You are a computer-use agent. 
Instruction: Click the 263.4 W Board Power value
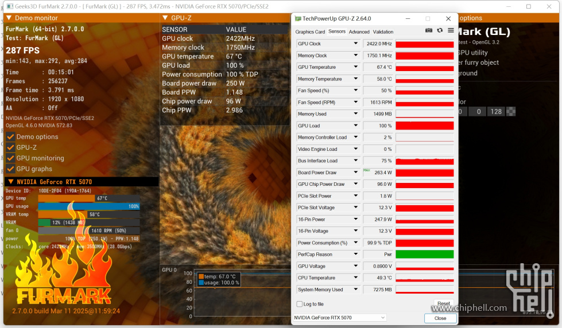point(379,173)
